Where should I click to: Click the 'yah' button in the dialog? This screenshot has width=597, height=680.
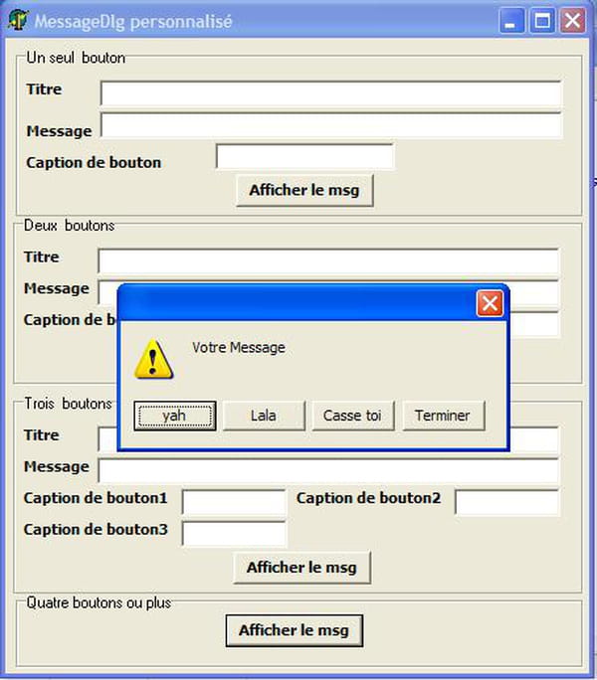[x=174, y=416]
